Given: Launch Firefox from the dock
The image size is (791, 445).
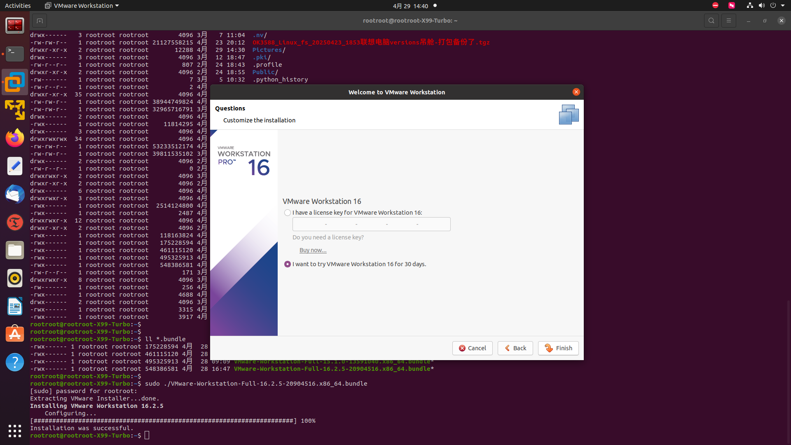Looking at the screenshot, I should point(15,138).
